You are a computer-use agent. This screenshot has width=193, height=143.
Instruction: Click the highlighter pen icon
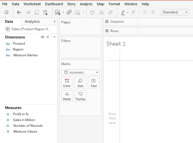coord(123,12)
